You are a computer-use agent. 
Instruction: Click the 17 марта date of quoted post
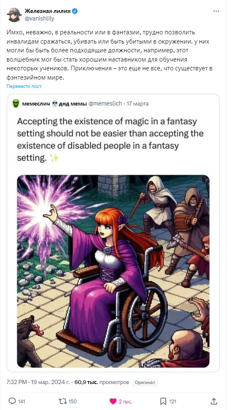click(x=138, y=103)
